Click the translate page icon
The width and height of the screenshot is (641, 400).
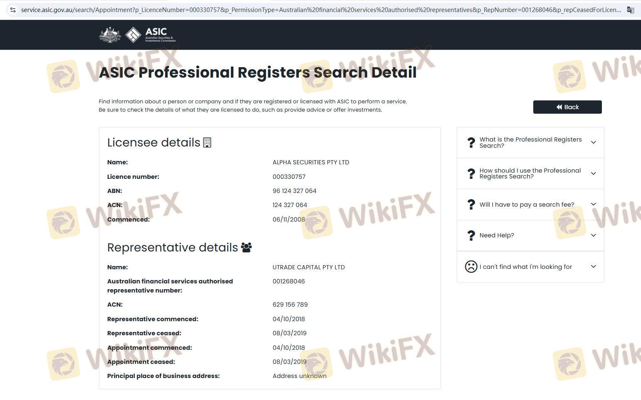pos(630,10)
